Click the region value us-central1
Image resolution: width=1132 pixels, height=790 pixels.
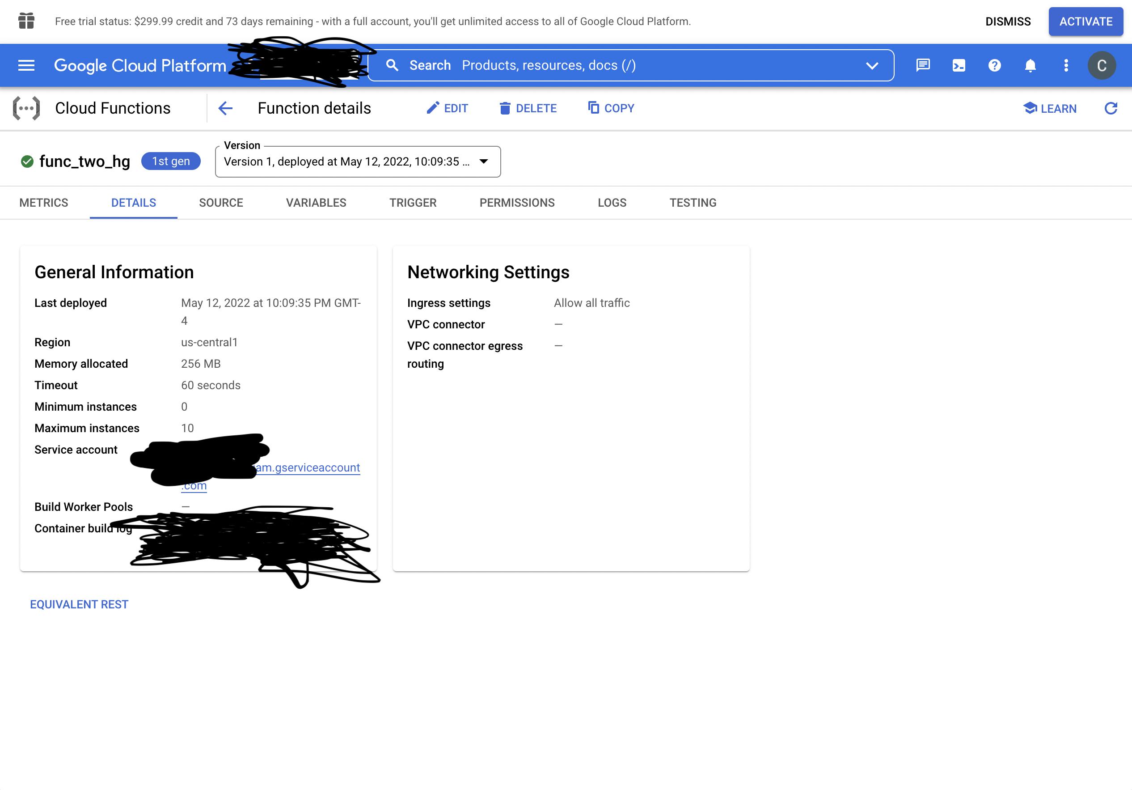coord(210,343)
